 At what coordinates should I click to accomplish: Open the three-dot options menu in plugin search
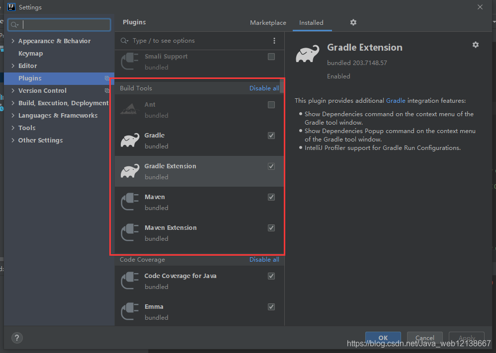tap(274, 41)
